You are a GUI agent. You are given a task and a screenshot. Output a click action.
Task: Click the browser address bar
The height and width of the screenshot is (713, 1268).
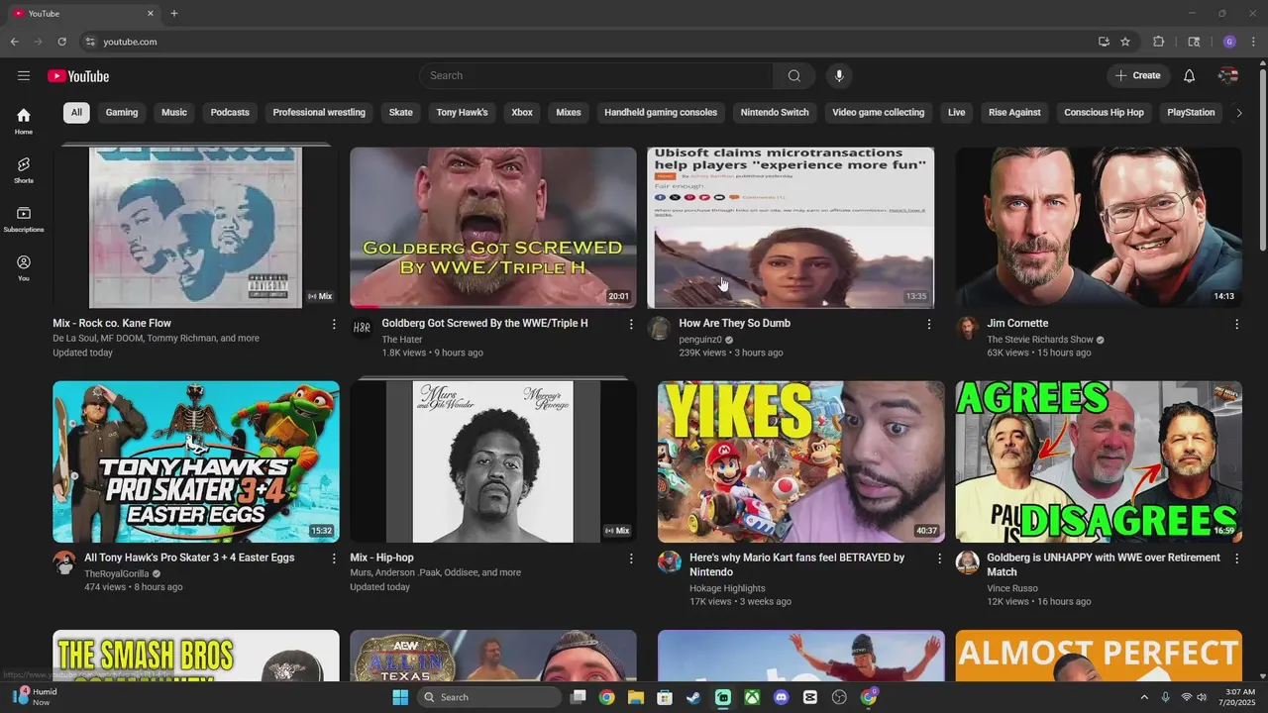[584, 42]
